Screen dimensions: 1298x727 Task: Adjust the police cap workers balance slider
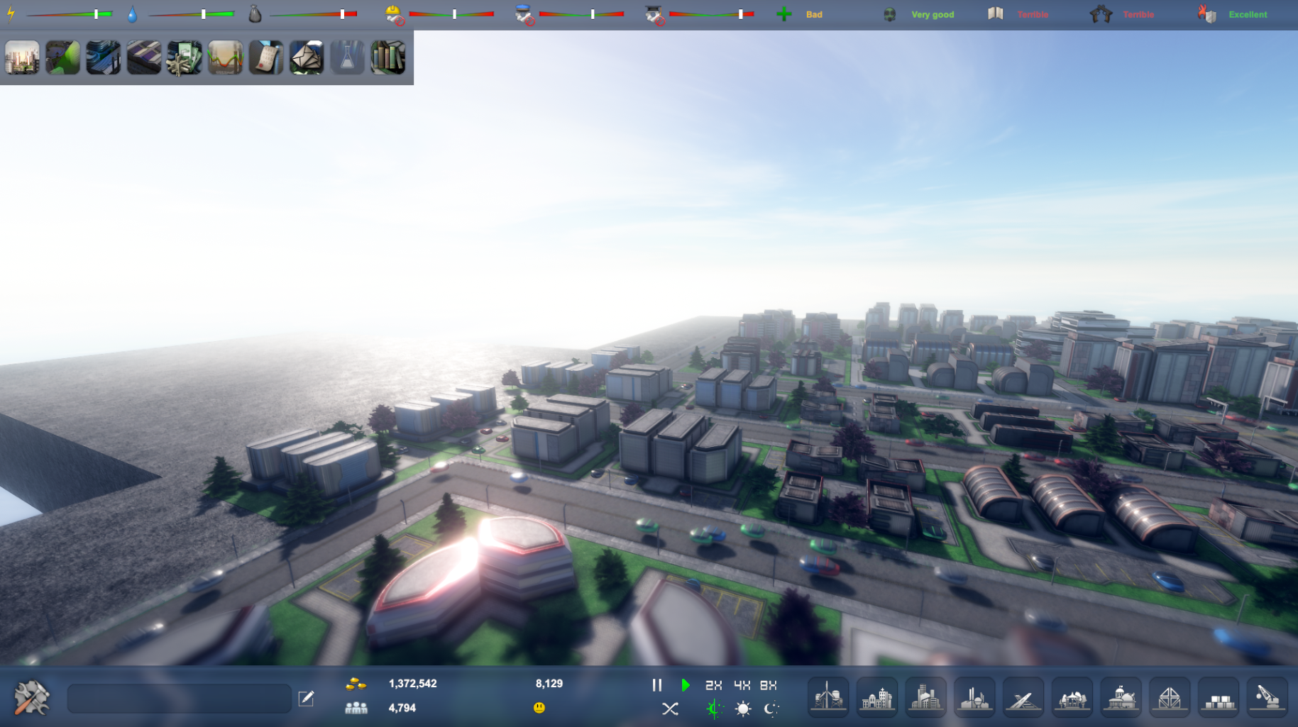[582, 14]
